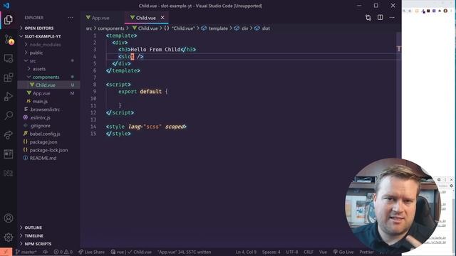Click slot breadcrumb segment
Viewport: 456px width, 256px height.
pyautogui.click(x=266, y=28)
